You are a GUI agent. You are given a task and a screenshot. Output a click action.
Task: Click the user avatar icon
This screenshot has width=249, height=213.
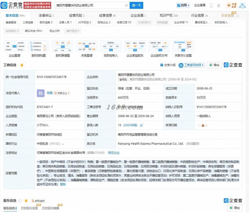tap(242, 5)
